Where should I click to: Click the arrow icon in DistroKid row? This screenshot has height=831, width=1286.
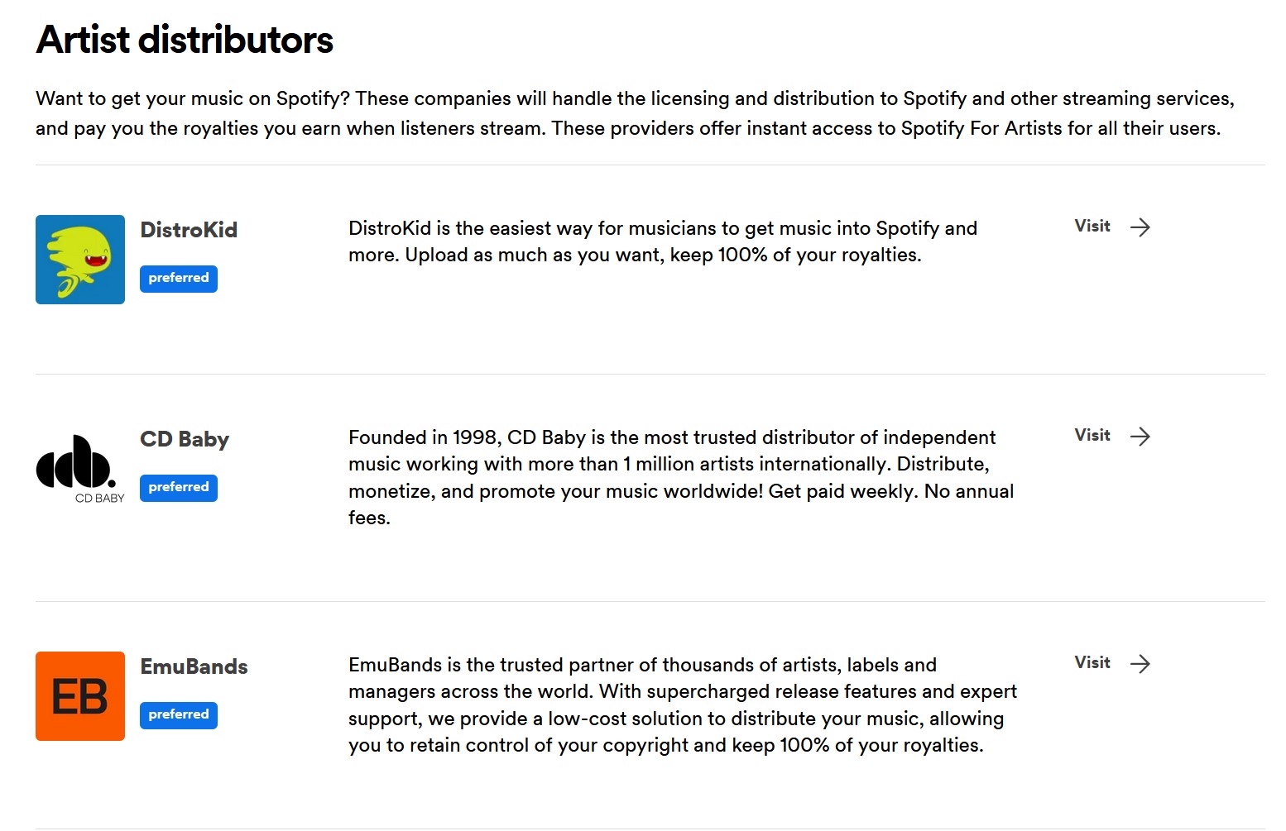tap(1140, 227)
